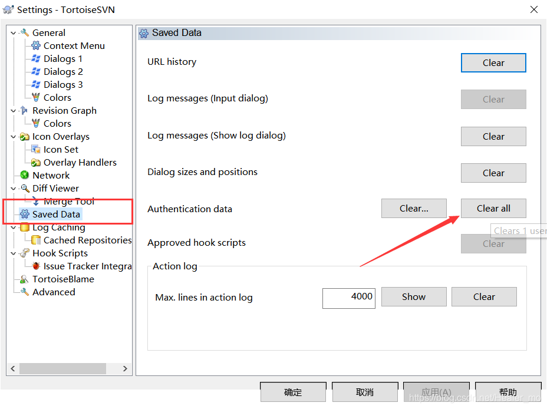The image size is (547, 409).
Task: Click Clear... for Authentication data
Action: (x=414, y=209)
